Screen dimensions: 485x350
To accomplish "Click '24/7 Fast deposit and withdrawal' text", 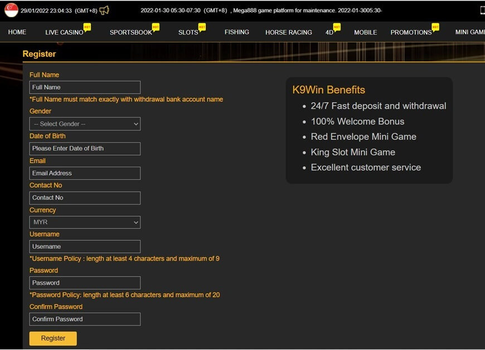I will click(379, 106).
